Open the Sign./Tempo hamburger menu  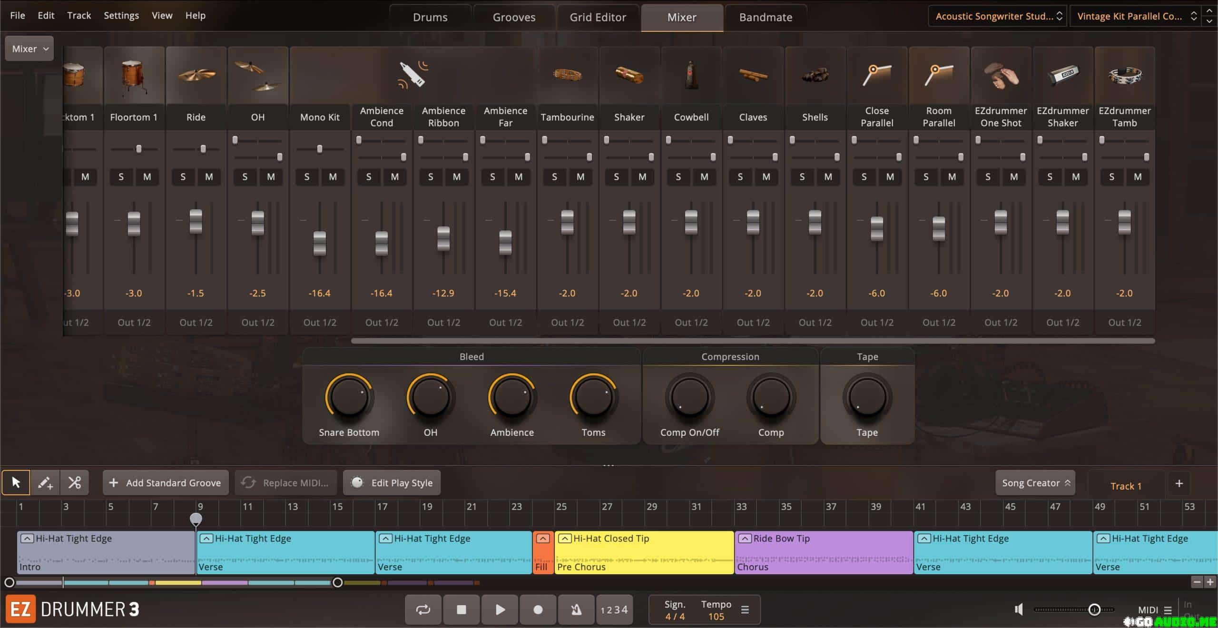745,609
